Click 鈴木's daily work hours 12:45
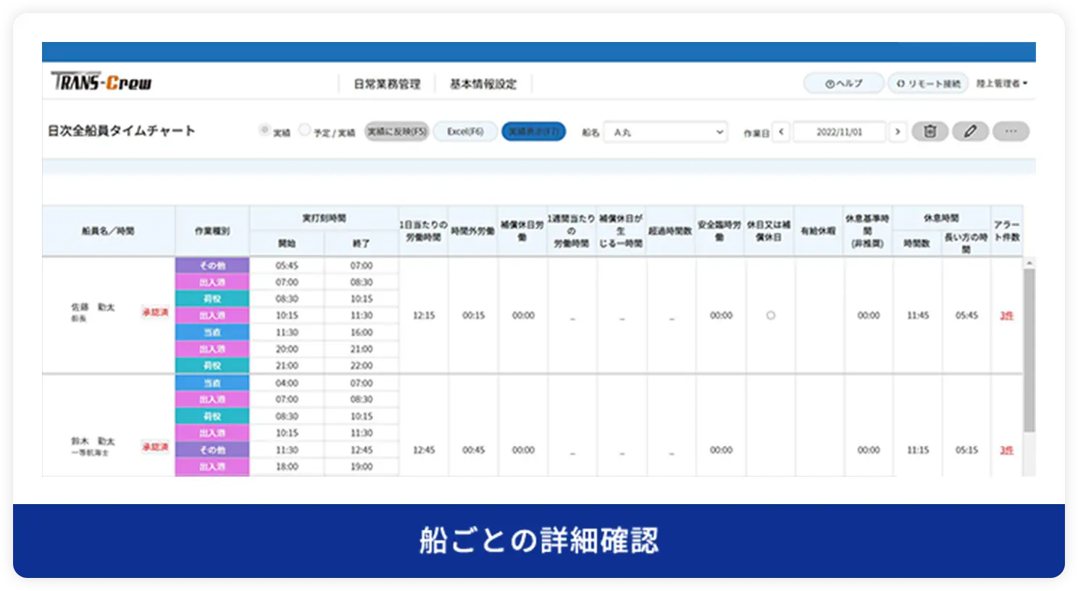Viewport: 1078px width, 591px height. coord(424,450)
